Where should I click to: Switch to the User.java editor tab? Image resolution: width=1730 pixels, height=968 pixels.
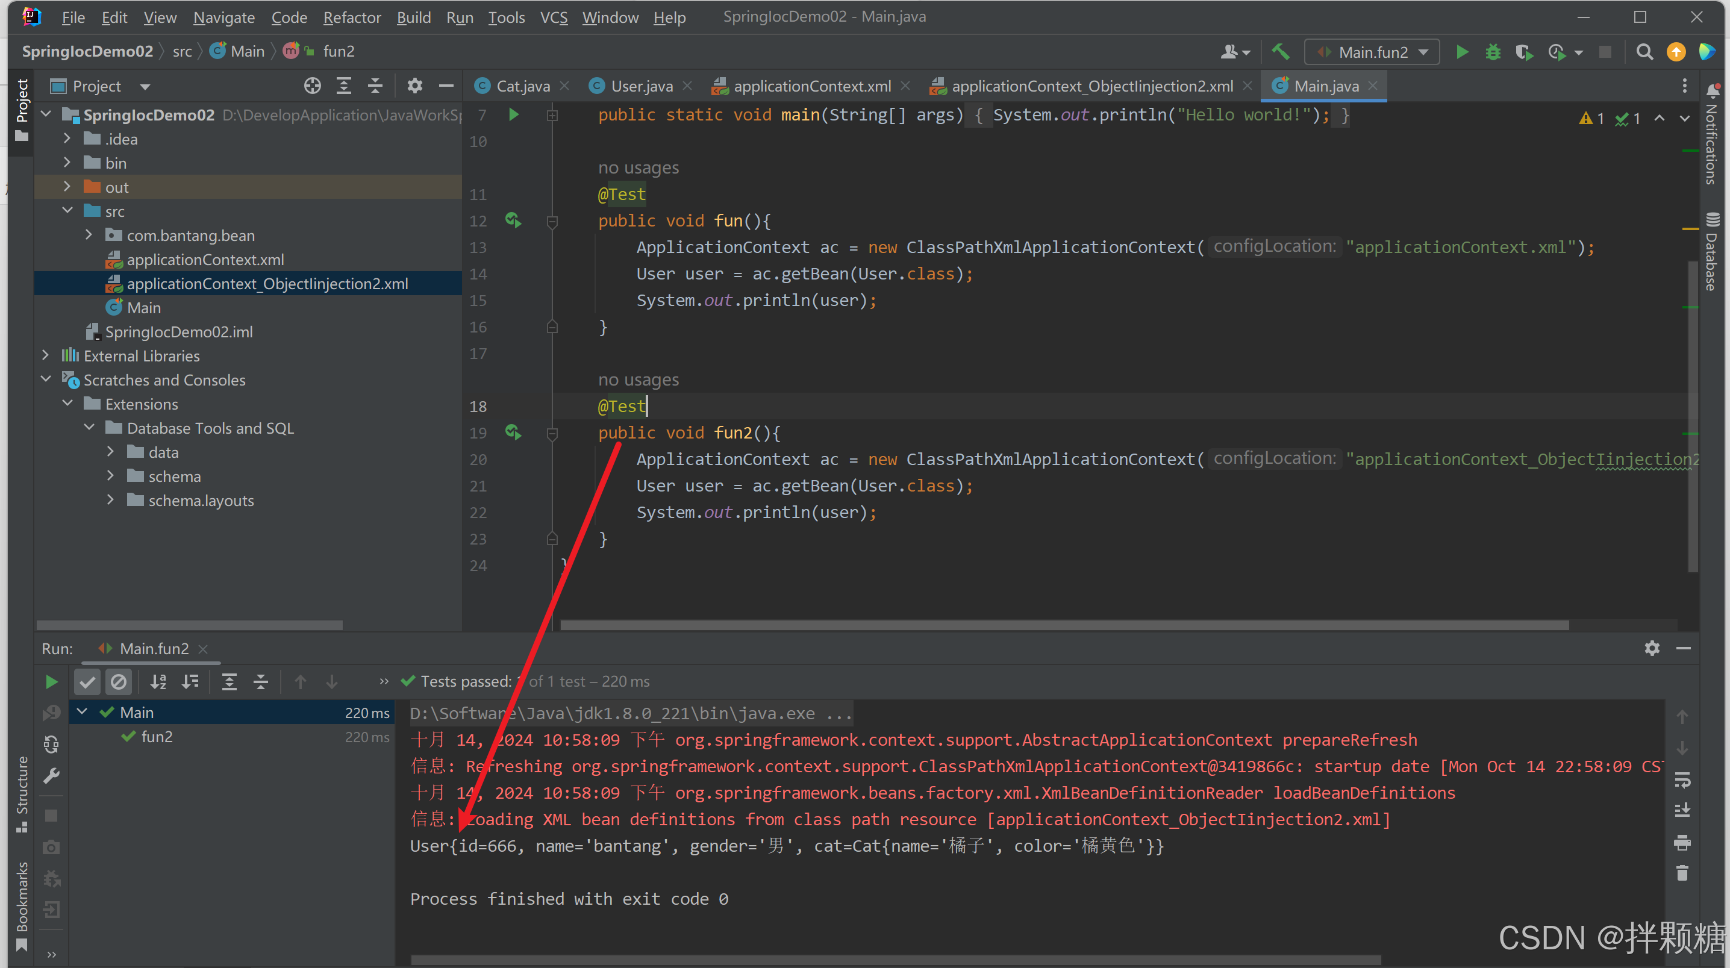(641, 86)
